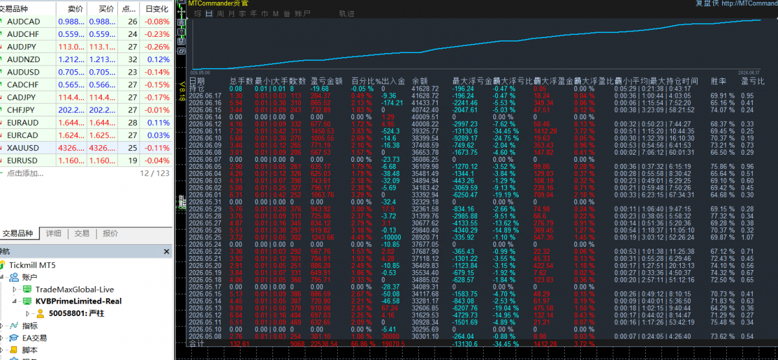The width and height of the screenshot is (778, 360).
Task: Select the EURAUD symbol row
Action: click(86, 122)
